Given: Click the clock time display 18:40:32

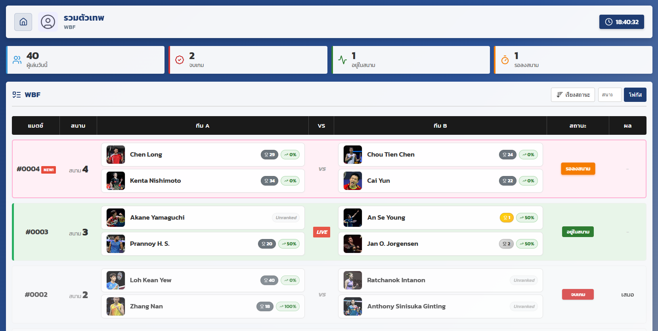Looking at the screenshot, I should (621, 22).
